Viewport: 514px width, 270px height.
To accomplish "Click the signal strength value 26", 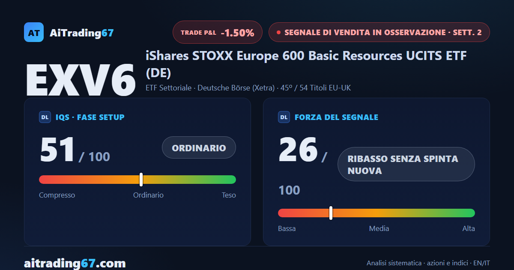I will 298,150.
